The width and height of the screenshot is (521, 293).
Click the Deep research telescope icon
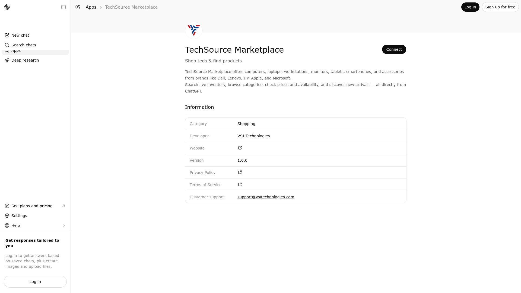(x=7, y=60)
